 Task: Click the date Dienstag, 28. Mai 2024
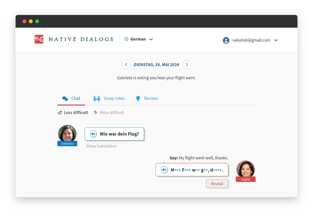[x=157, y=65]
